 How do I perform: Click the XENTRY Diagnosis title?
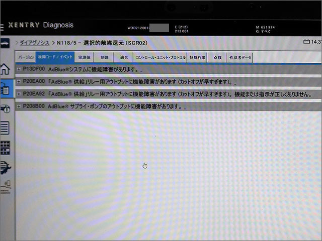(x=41, y=25)
